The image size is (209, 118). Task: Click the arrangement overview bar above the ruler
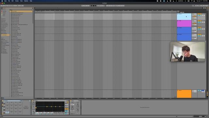tap(119, 8)
